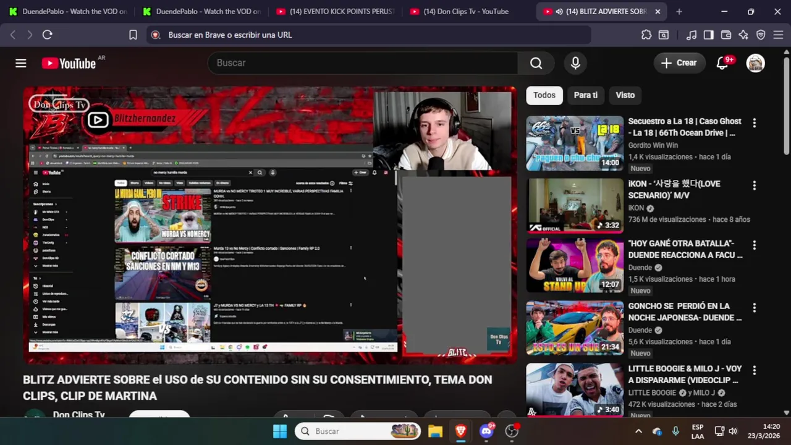Open the HOY GANÉ OTRA BATALLA thumbnail
Screen dimensions: 791x445
(x=575, y=265)
